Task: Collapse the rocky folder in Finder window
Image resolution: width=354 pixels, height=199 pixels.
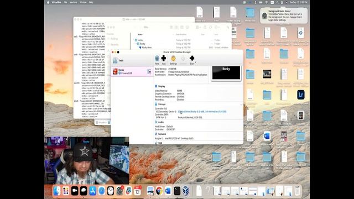Action: 134,40
